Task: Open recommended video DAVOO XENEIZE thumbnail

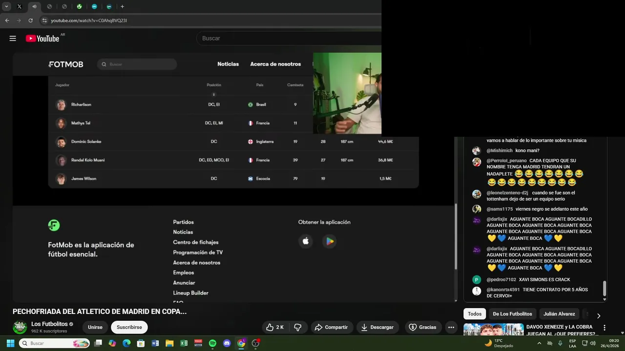Action: tap(494, 330)
